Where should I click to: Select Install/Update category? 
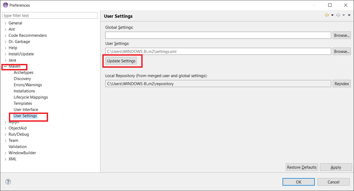tap(21, 54)
